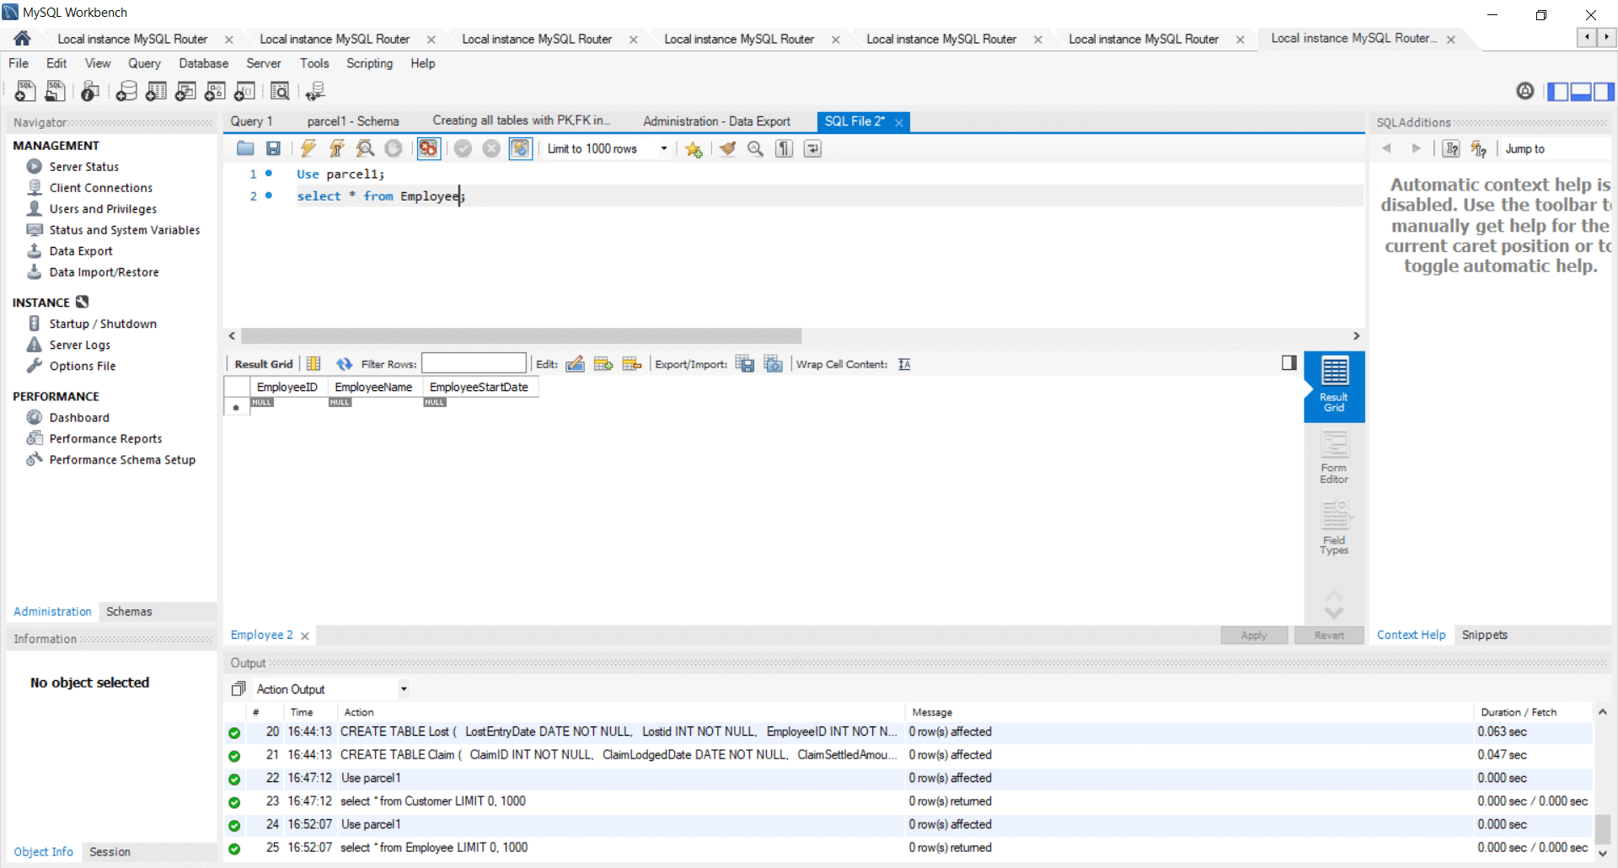
Task: Open Performance Dashboard
Action: point(79,418)
